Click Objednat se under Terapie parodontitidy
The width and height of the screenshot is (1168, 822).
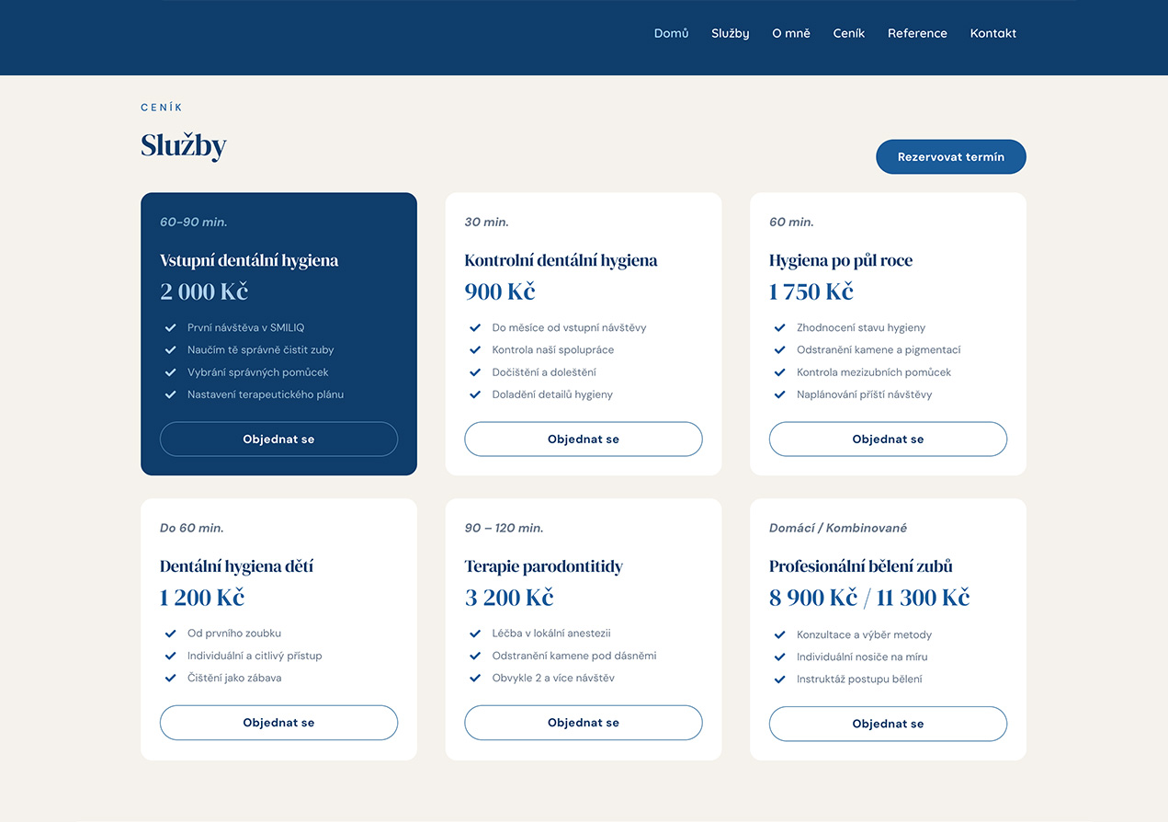583,723
